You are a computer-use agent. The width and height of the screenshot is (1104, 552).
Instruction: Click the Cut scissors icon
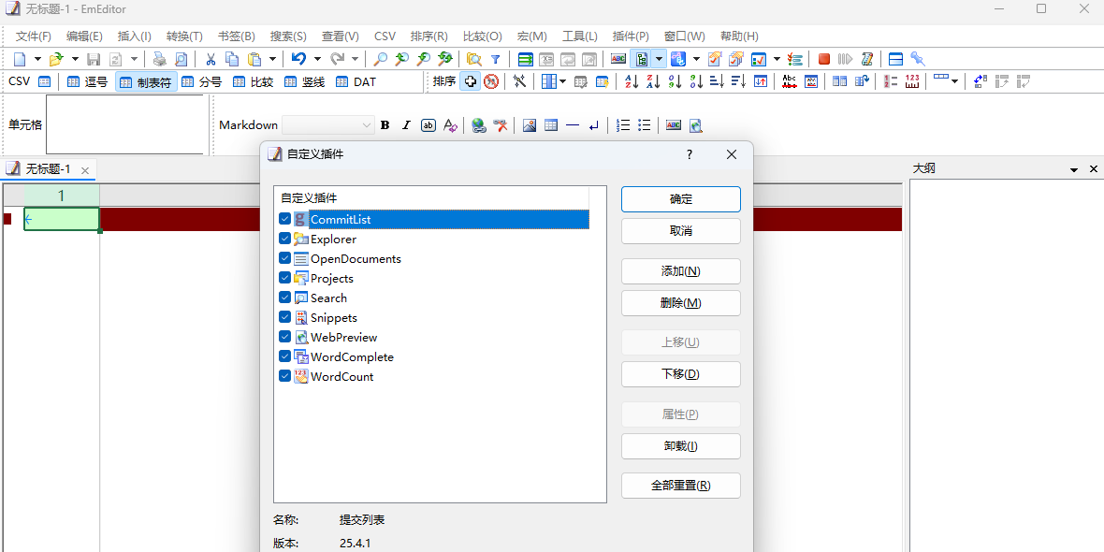tap(212, 59)
